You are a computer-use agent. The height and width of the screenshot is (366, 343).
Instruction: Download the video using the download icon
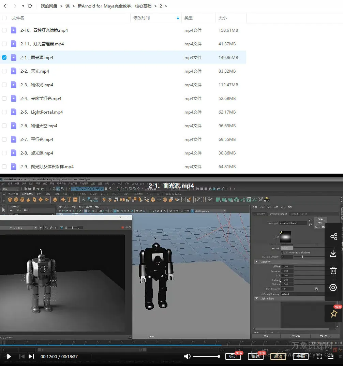click(333, 253)
